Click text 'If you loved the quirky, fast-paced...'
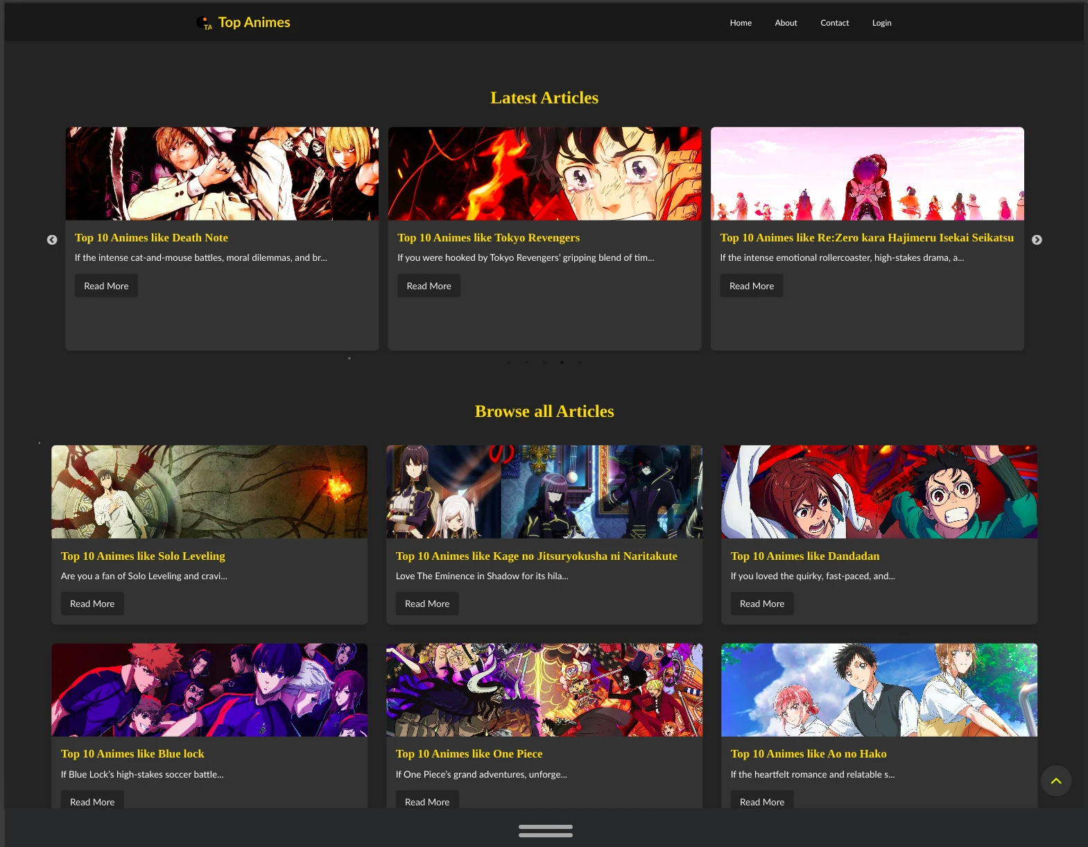This screenshot has height=847, width=1088. [813, 576]
